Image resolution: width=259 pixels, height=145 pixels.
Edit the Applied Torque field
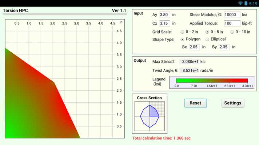click(x=232, y=23)
